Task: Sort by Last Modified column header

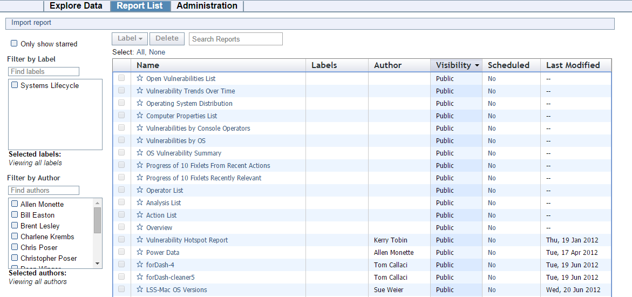Action: point(575,65)
